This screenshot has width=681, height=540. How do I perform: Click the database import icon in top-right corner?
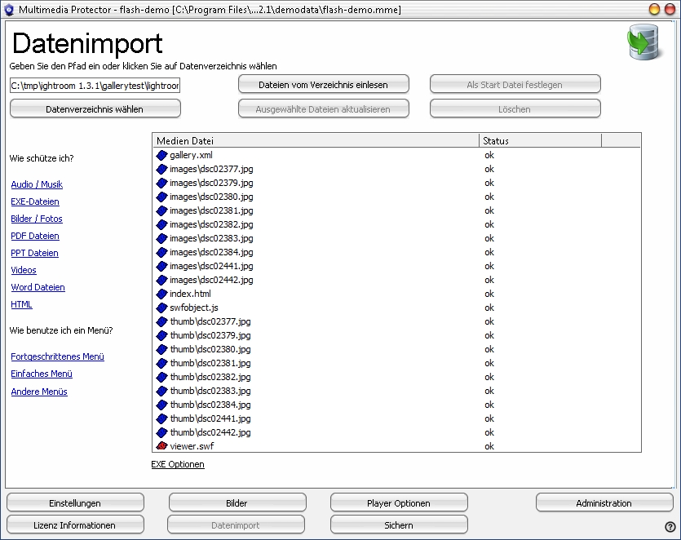[x=643, y=43]
